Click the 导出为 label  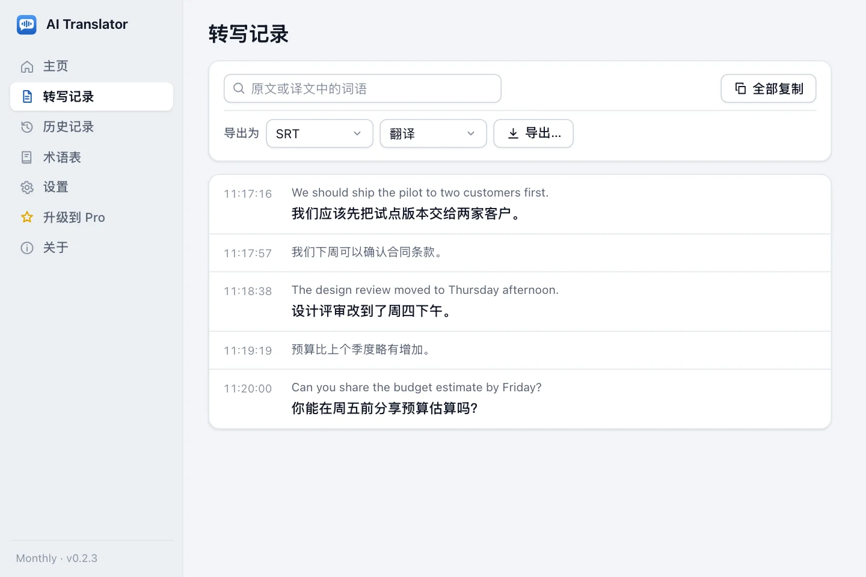click(241, 133)
